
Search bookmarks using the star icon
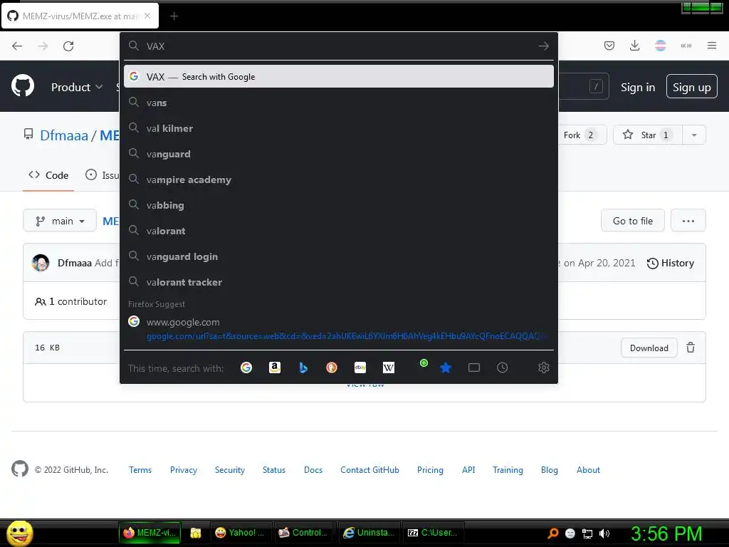click(446, 368)
